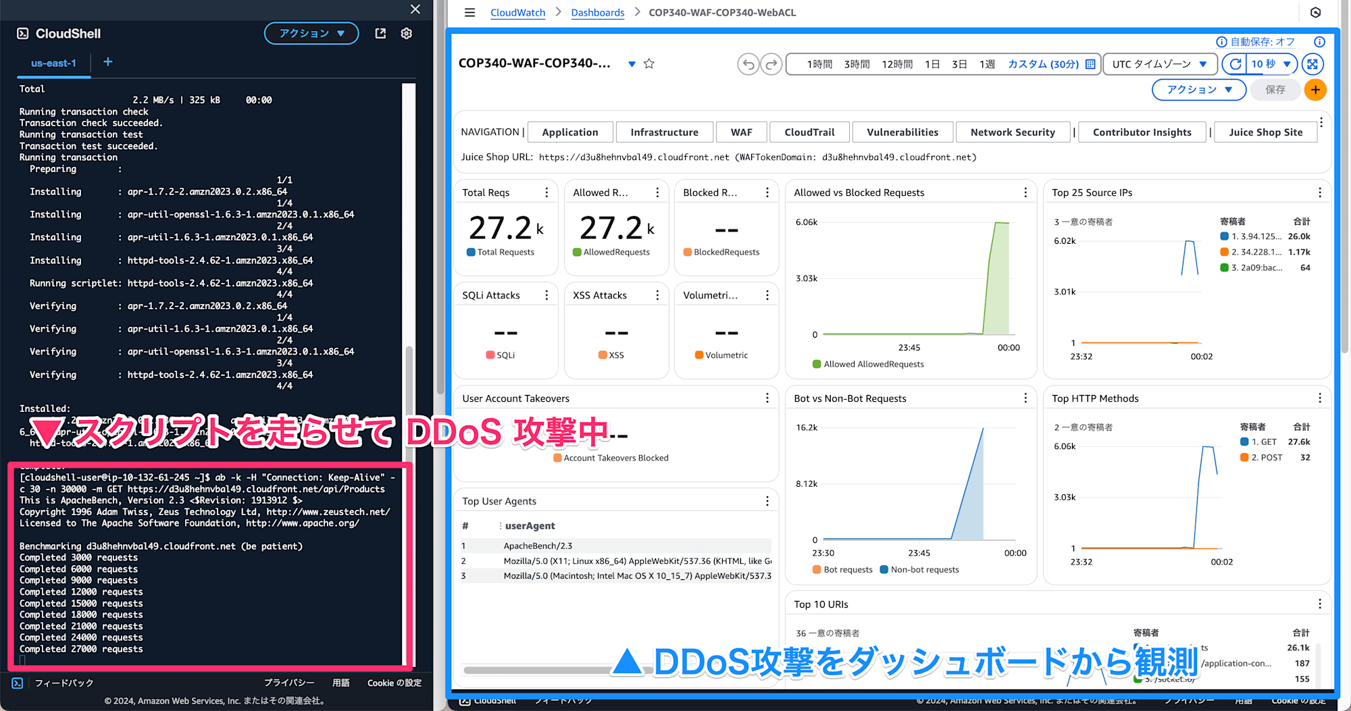Open the help info icon beside autosave
This screenshot has width=1351, height=711.
pyautogui.click(x=1319, y=42)
